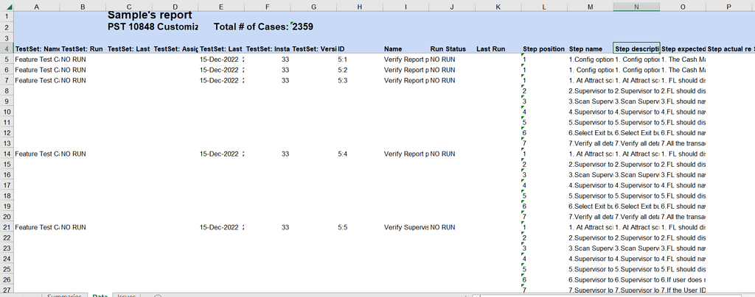Screen dimensions: 755x297
Task: Click the ID cell "5:4"
Action: [x=360, y=154]
